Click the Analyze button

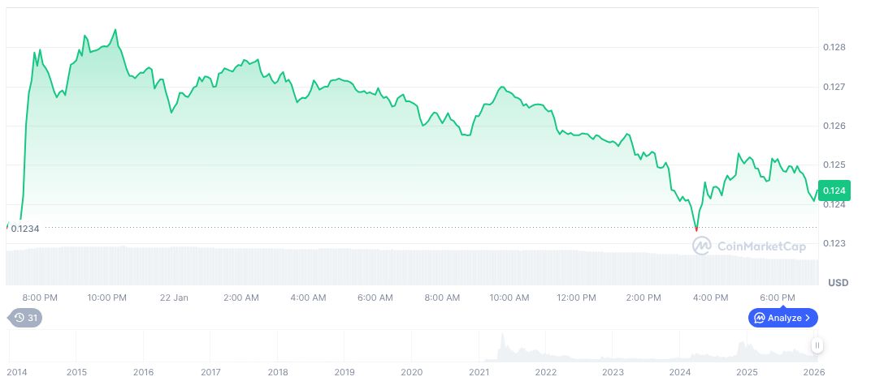[782, 318]
